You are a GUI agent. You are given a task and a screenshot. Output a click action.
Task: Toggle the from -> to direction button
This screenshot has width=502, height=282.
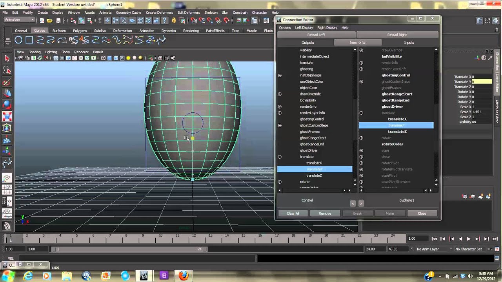[357, 43]
